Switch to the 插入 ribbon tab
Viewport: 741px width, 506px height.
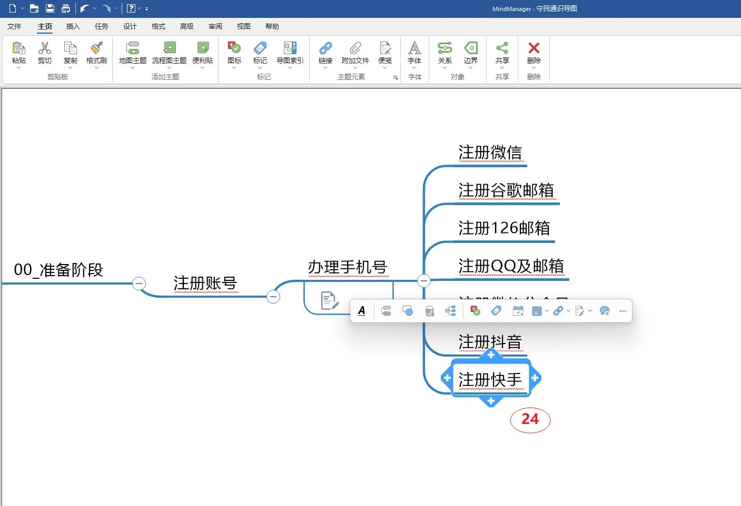pos(73,26)
